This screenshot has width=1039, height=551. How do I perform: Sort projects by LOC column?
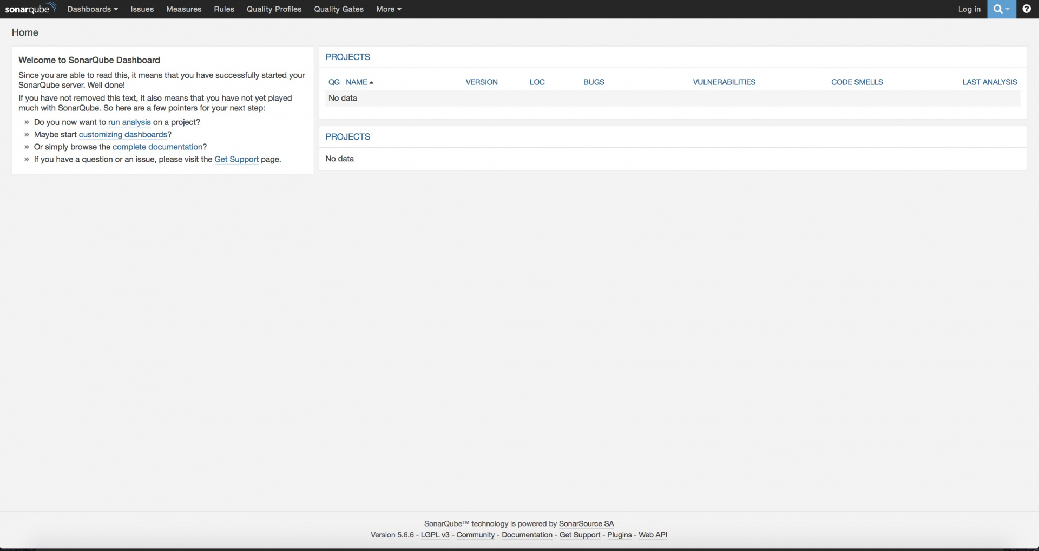pos(537,82)
